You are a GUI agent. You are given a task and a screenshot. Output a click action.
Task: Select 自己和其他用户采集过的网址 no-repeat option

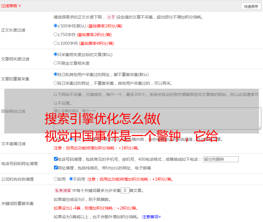(56, 74)
